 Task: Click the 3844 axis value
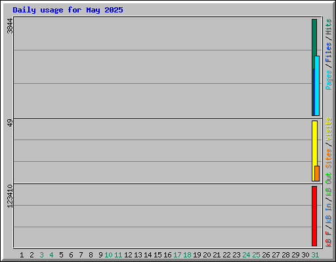(x=10, y=26)
